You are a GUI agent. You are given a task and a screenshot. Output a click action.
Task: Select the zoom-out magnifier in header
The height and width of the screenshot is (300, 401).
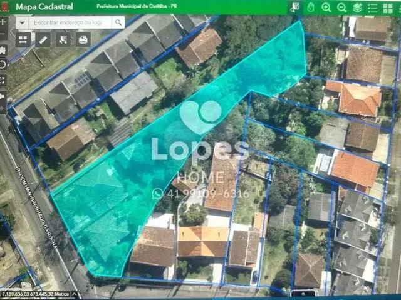tap(341, 7)
